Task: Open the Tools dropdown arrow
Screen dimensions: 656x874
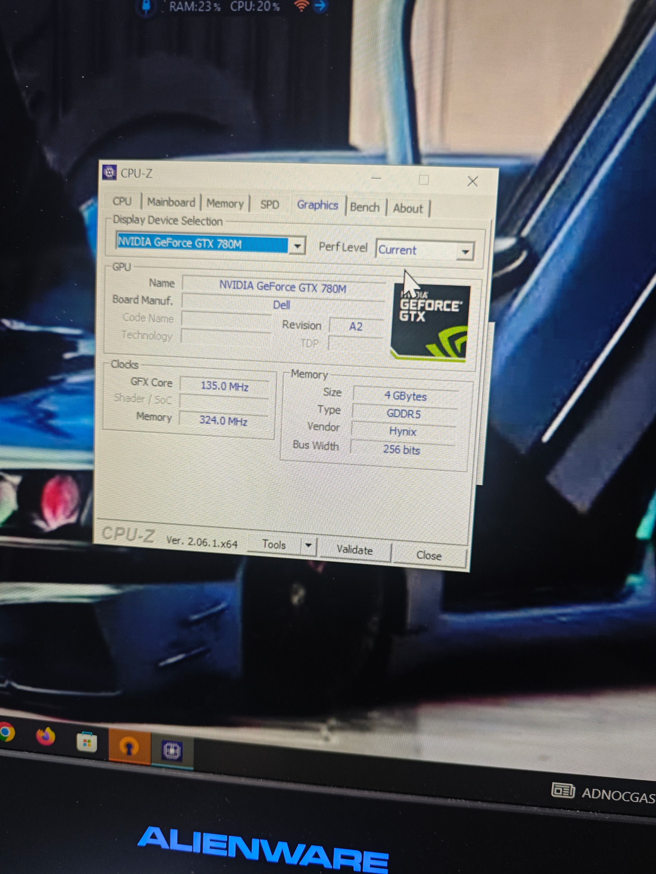Action: (x=309, y=545)
